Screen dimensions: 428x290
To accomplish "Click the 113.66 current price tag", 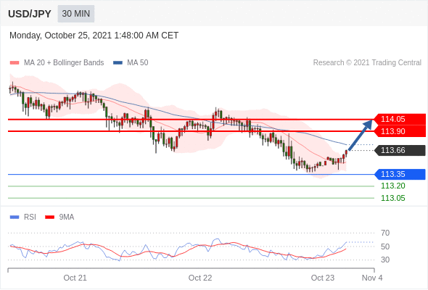I will click(x=400, y=150).
